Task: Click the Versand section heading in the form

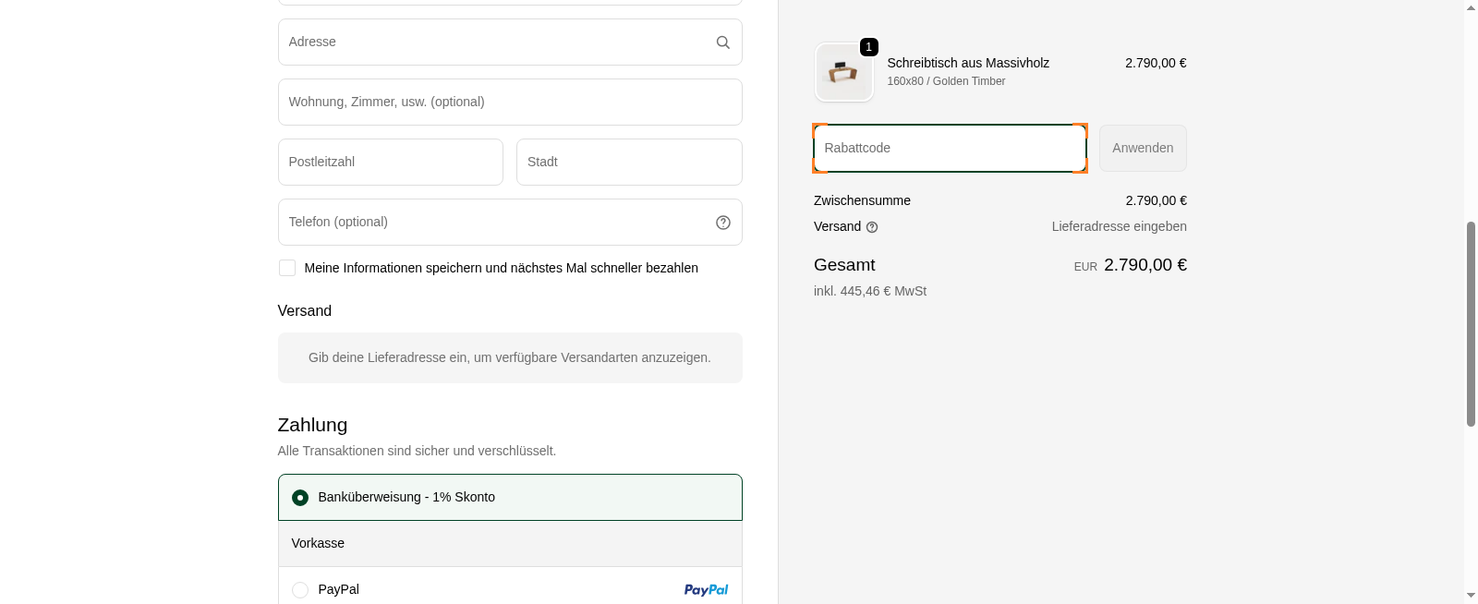Action: [x=304, y=311]
